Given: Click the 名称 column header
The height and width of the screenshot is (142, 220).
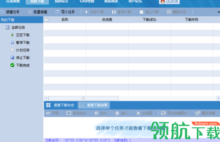Looking at the screenshot, I should point(65,20).
